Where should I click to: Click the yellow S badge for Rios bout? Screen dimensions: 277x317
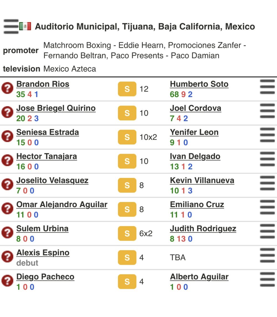(127, 89)
